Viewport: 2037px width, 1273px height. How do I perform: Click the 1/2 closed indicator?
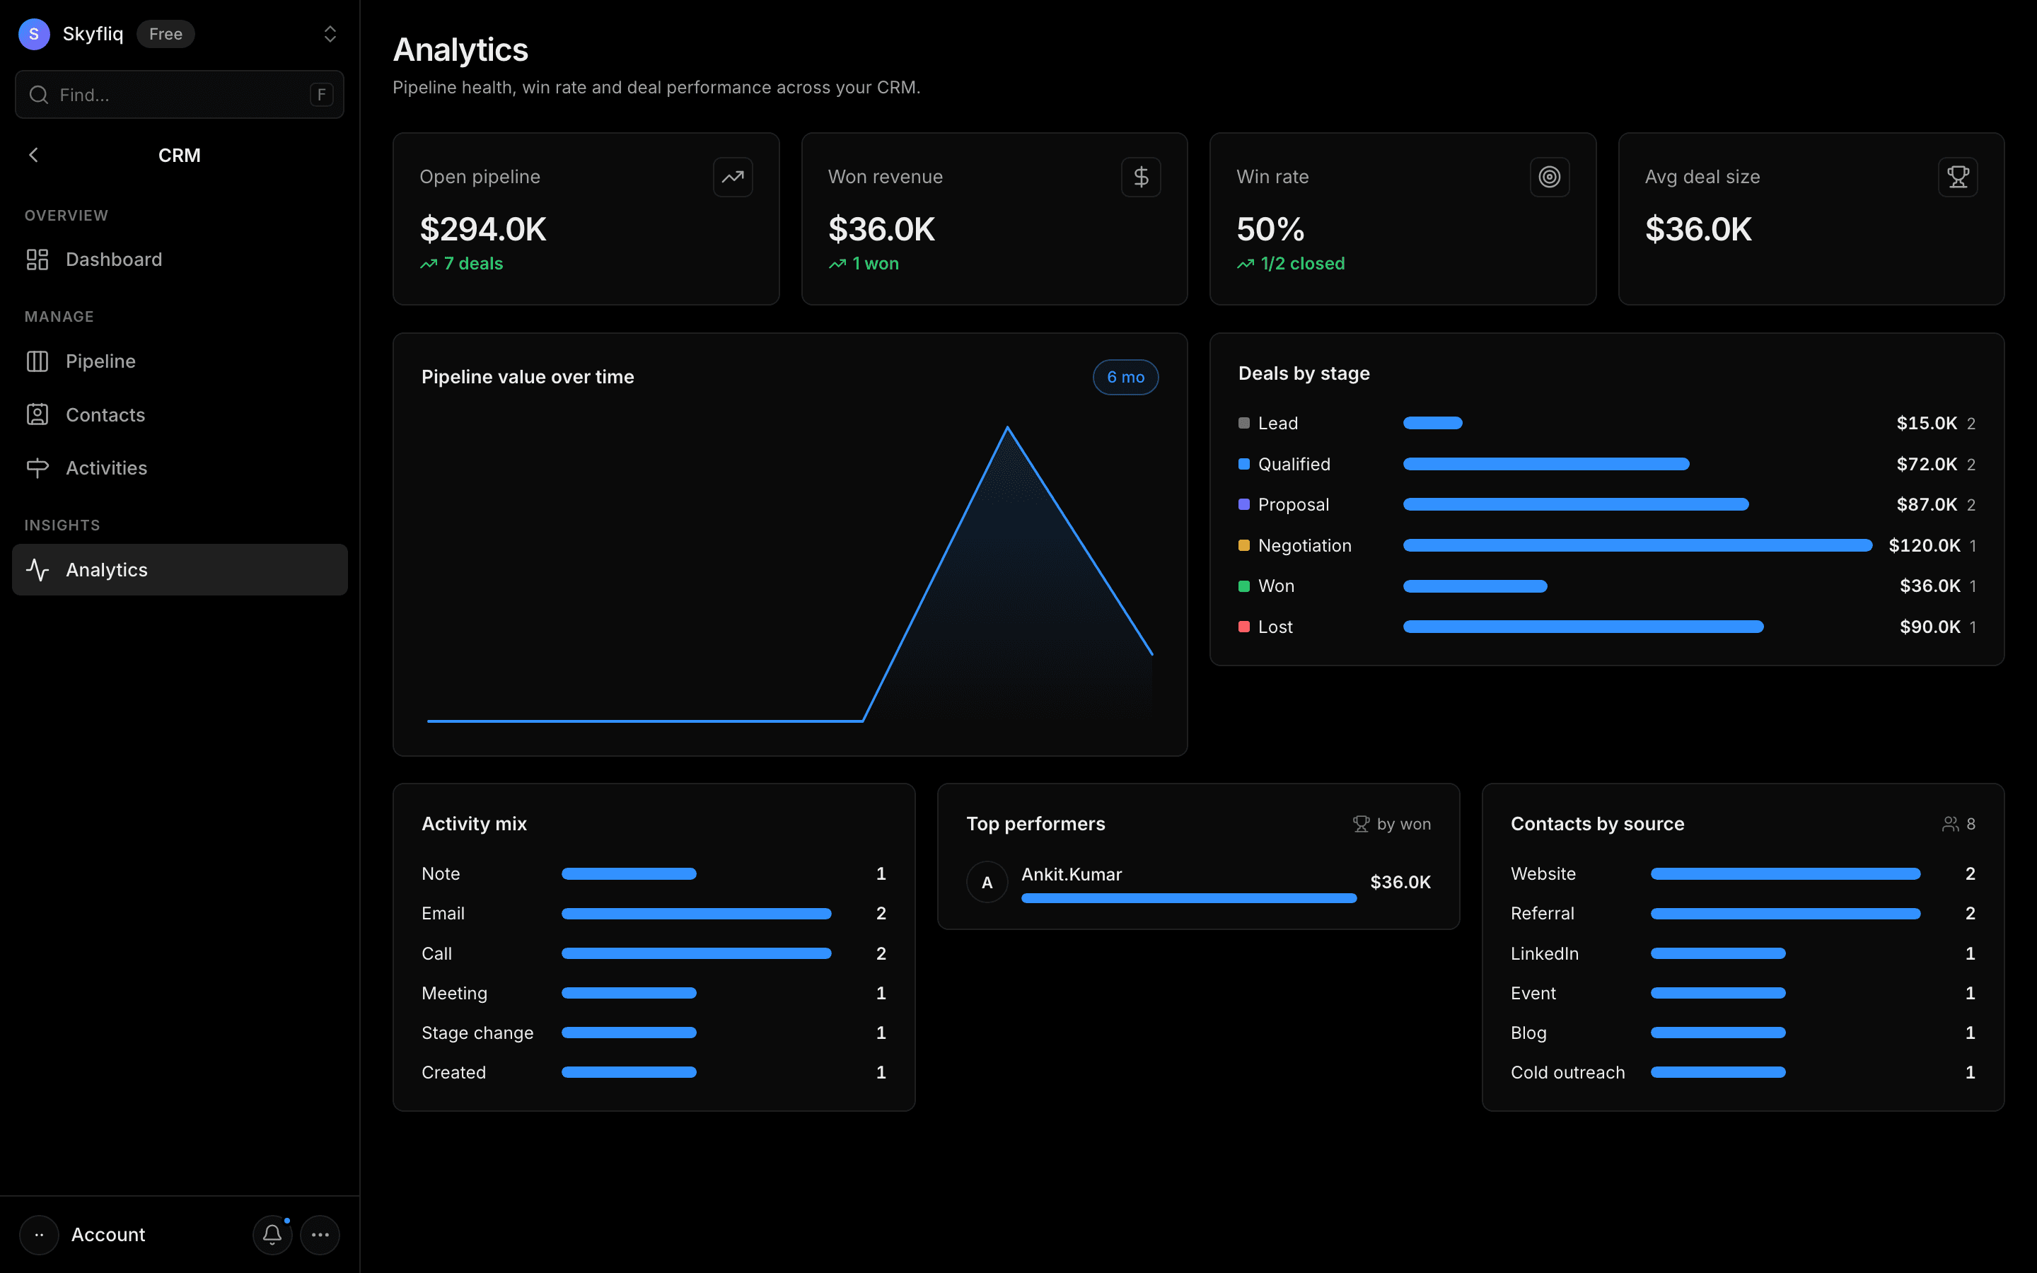tap(1290, 264)
